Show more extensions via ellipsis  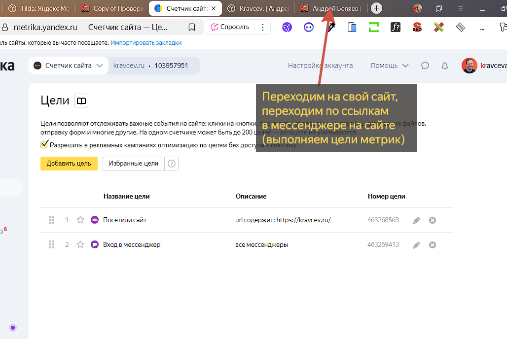[x=482, y=29]
